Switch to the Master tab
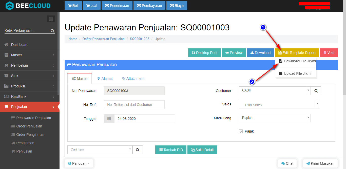 [x=80, y=79]
